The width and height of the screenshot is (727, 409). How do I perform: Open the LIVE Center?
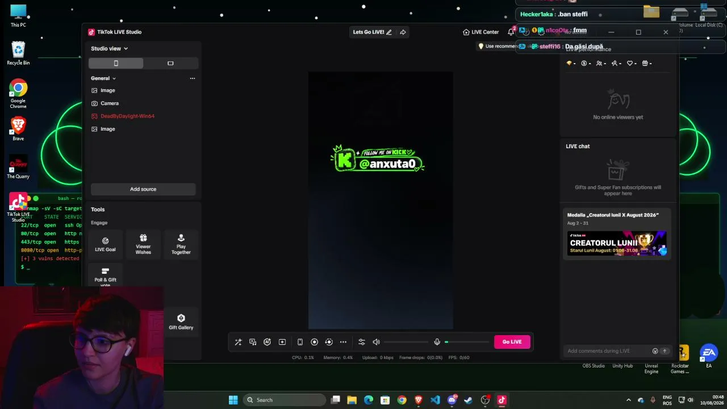click(481, 32)
